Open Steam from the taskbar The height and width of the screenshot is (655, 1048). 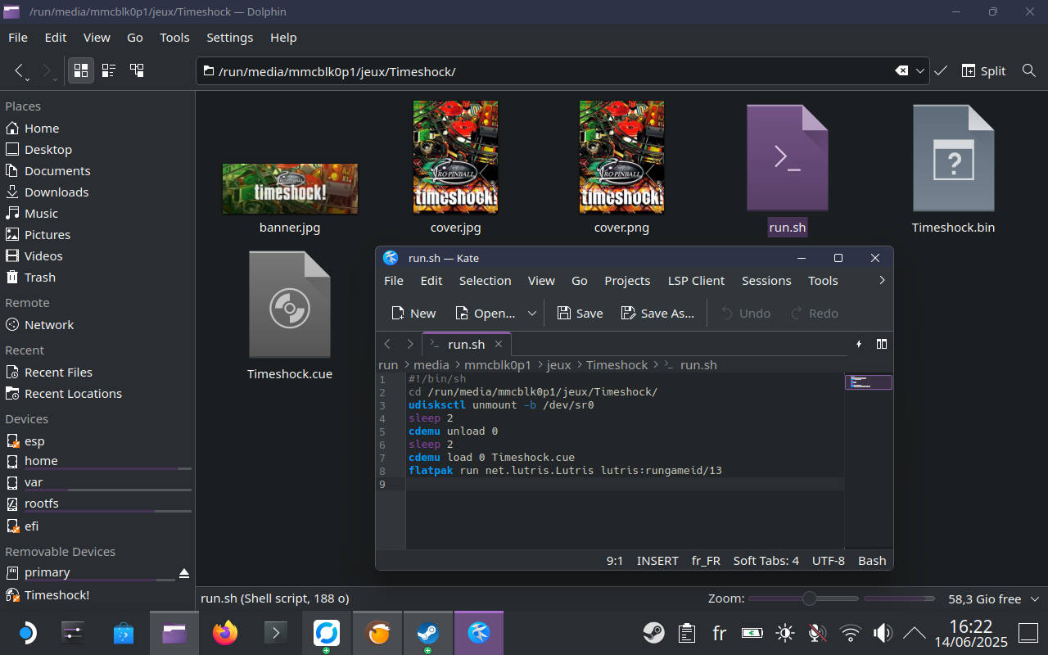tap(427, 633)
